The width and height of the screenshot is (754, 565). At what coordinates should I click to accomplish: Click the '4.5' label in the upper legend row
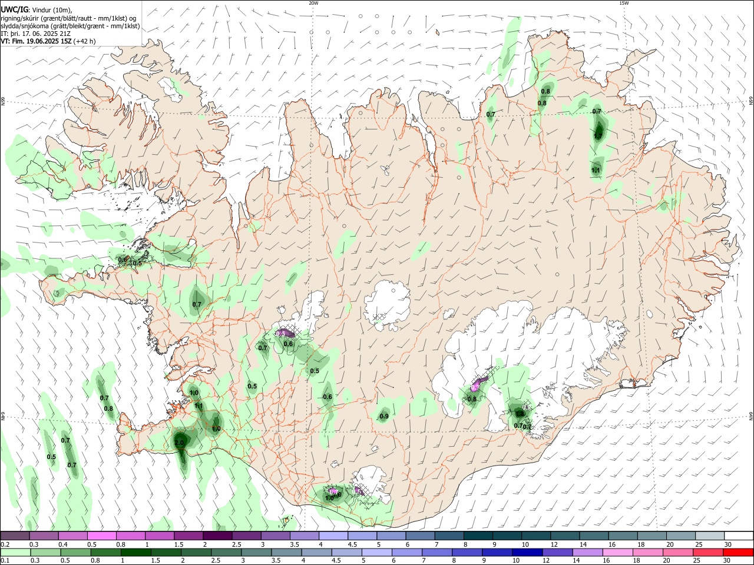(352, 544)
